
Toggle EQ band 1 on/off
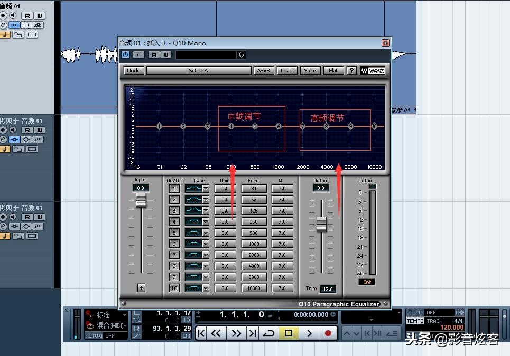point(174,188)
